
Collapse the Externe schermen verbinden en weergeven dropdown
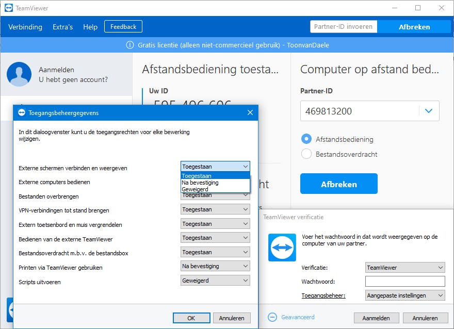click(215, 167)
